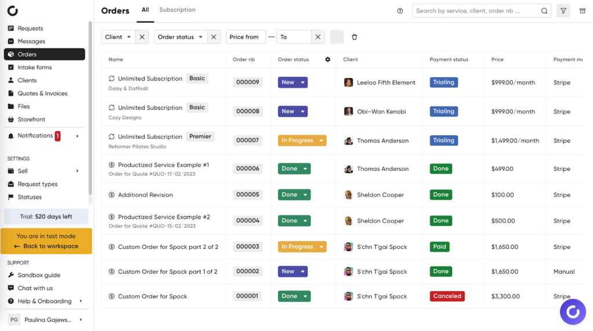Open Done status dropdown for order 000006
Viewport: 593px width, 331px height.
294,169
